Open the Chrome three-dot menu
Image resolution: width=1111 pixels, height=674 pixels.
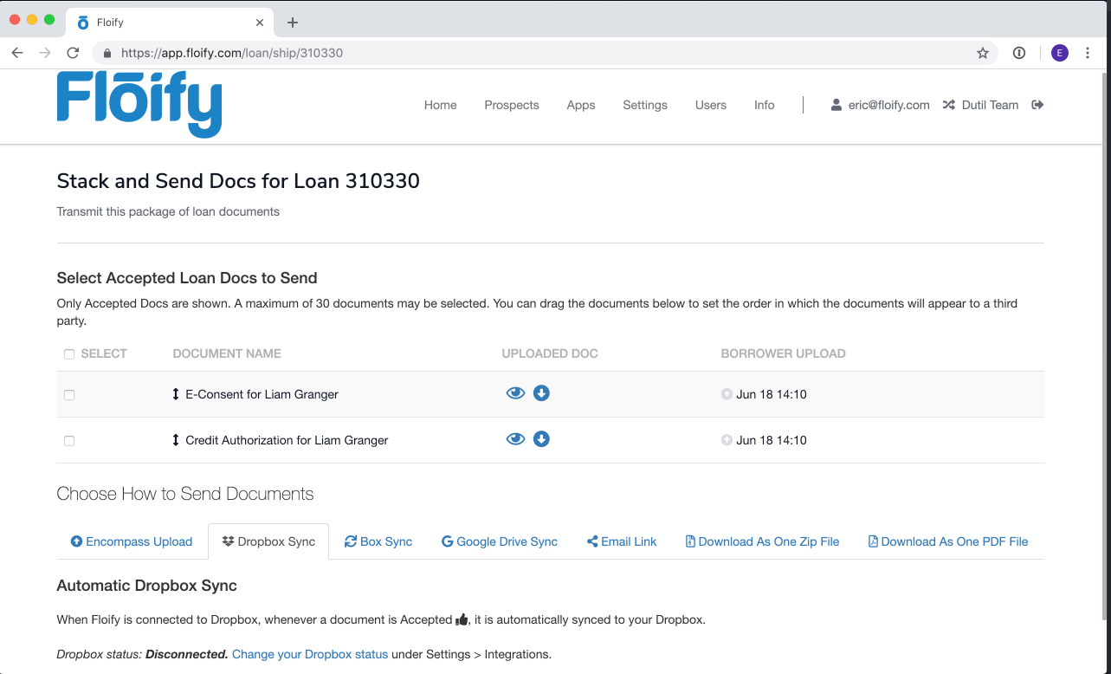[x=1088, y=53]
